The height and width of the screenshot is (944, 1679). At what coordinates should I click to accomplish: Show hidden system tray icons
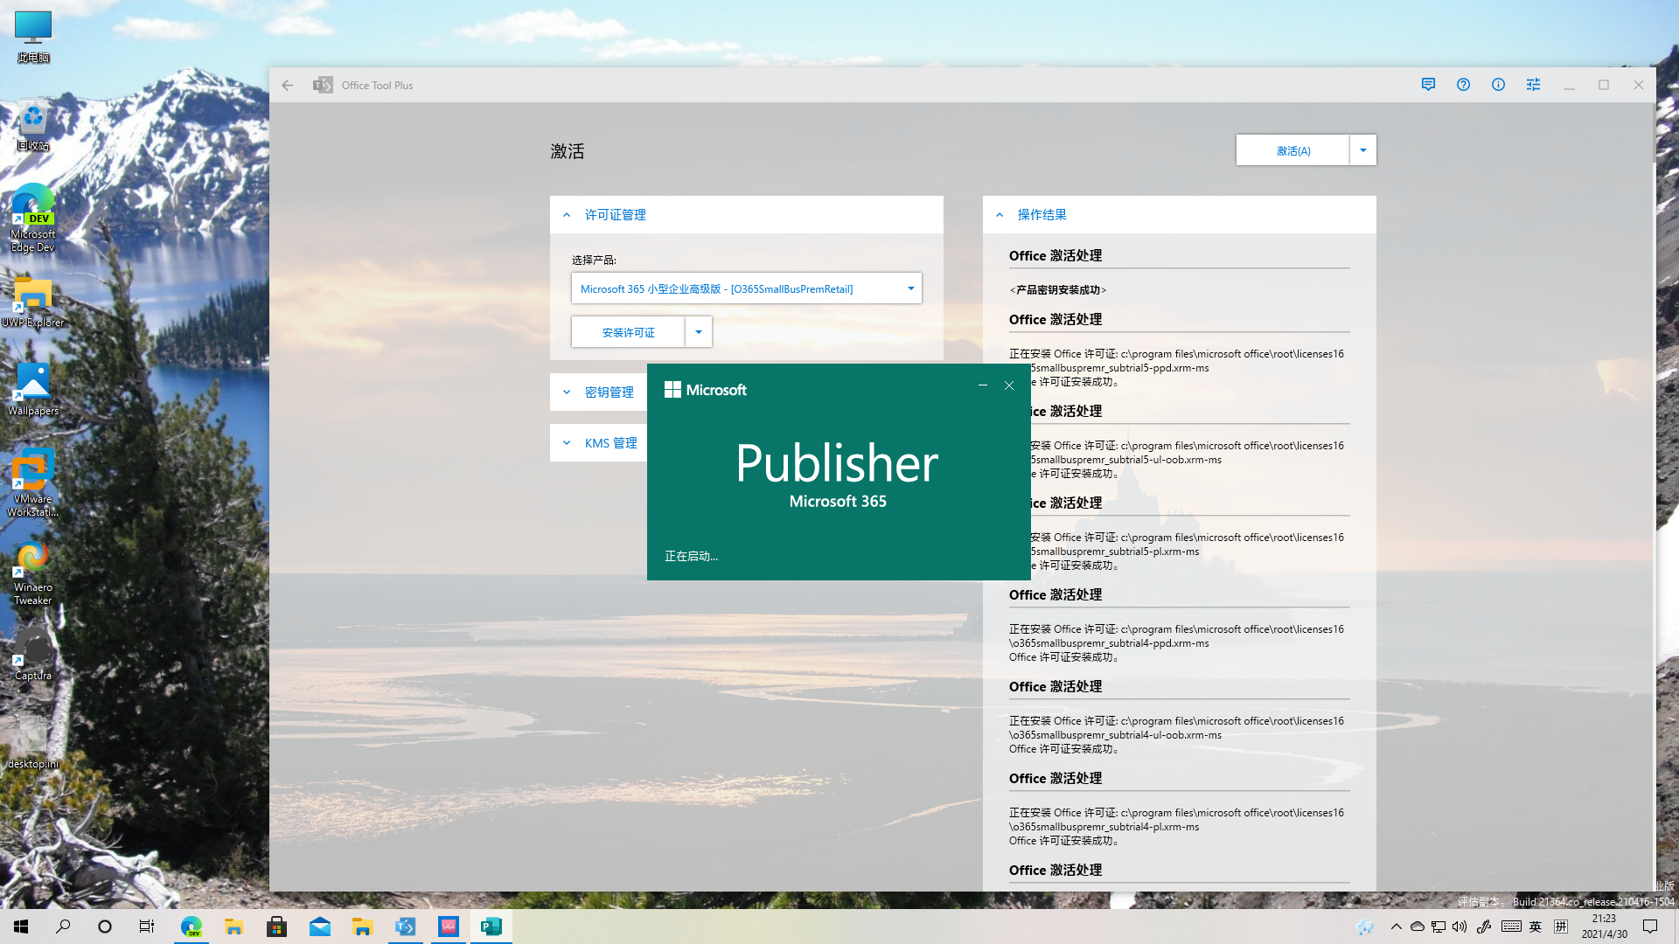tap(1396, 927)
